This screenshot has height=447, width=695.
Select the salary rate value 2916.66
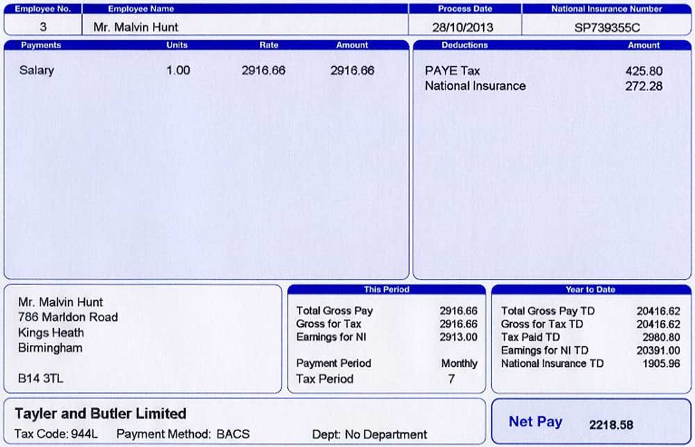click(x=263, y=70)
